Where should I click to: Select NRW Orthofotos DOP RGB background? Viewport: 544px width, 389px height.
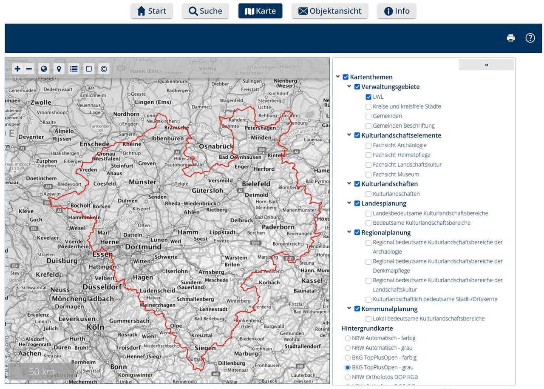[x=348, y=377]
